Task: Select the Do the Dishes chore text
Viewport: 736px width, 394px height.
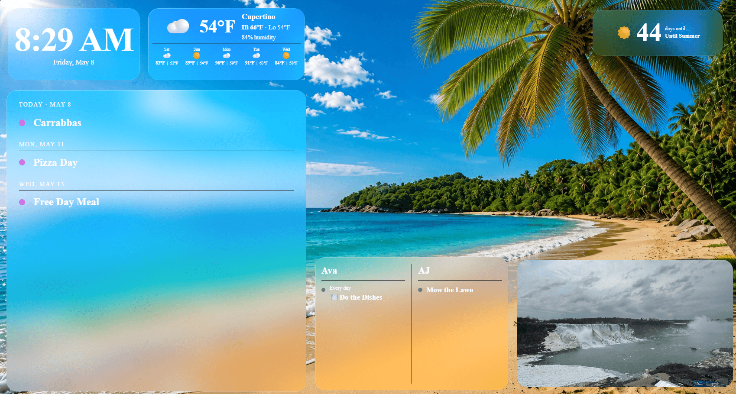Action: (361, 297)
